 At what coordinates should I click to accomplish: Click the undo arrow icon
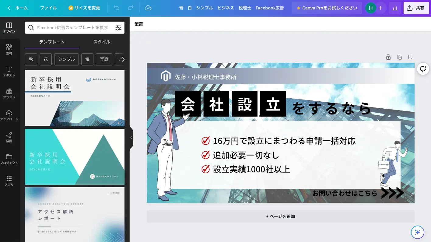click(116, 8)
